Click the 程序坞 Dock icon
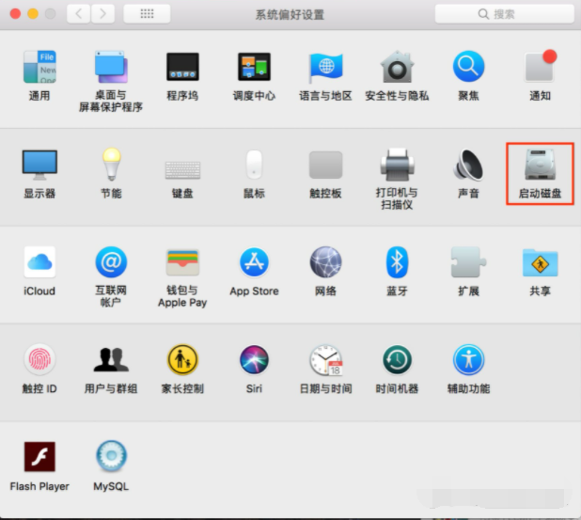 point(182,68)
